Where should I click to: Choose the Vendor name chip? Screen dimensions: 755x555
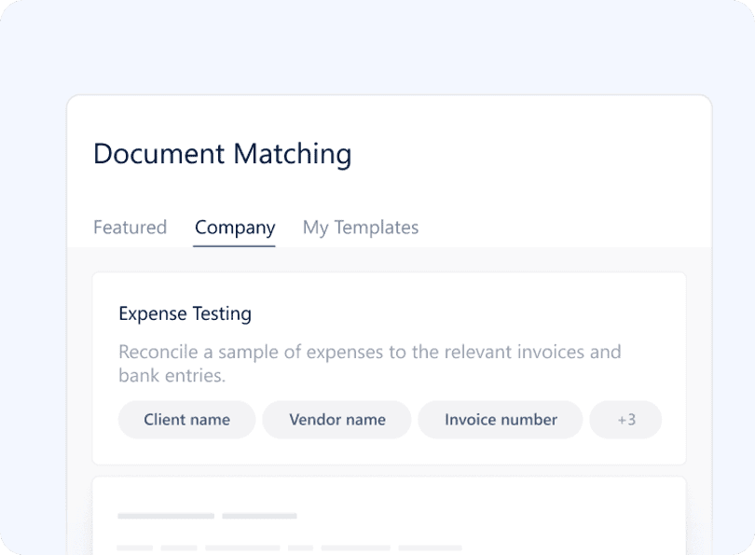(x=337, y=420)
